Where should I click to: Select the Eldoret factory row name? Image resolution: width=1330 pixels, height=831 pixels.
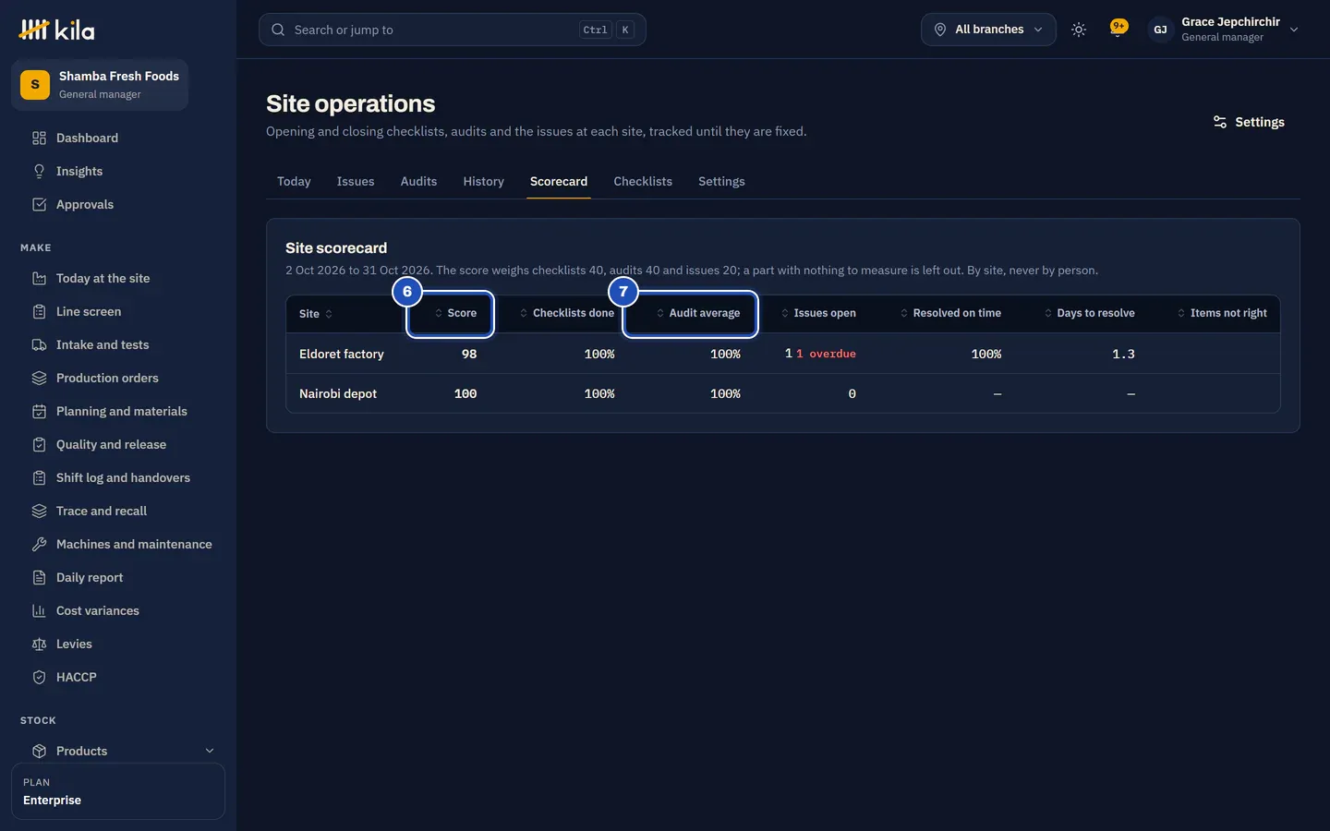[x=342, y=354]
